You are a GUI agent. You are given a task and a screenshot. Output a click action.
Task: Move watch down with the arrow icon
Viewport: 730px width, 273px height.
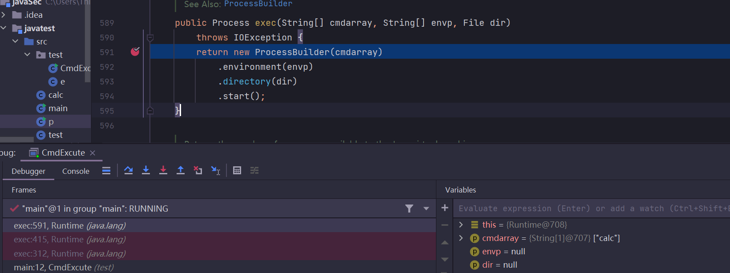point(444,259)
